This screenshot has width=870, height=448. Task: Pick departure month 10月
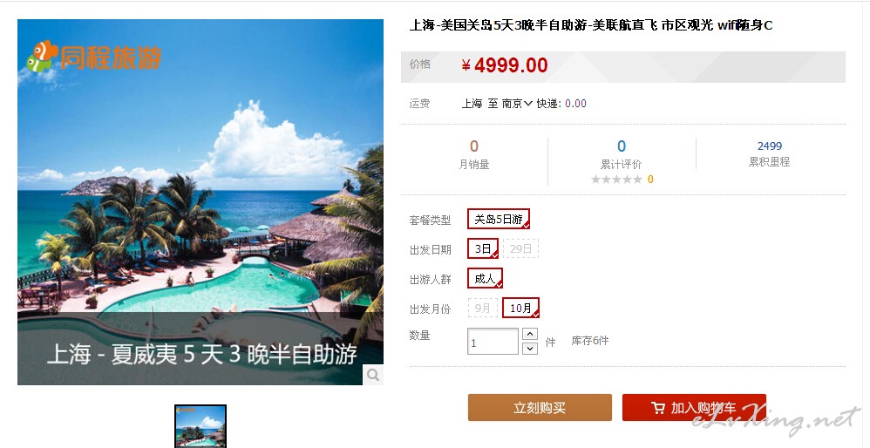[520, 309]
